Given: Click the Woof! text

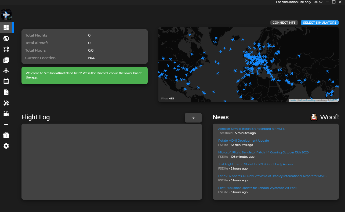Looking at the screenshot, I should (329, 117).
